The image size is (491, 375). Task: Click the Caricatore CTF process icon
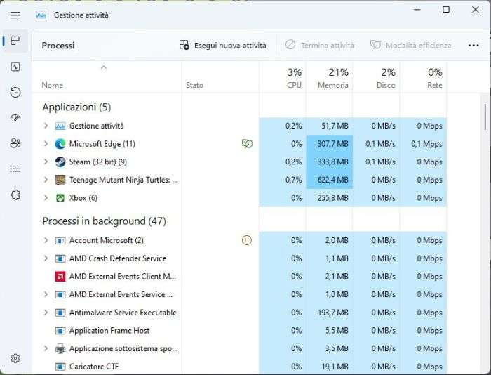60,367
